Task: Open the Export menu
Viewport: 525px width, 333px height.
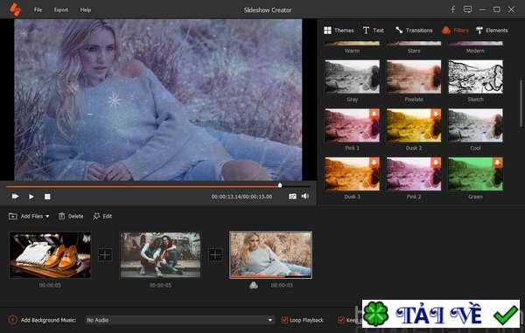Action: click(x=61, y=10)
